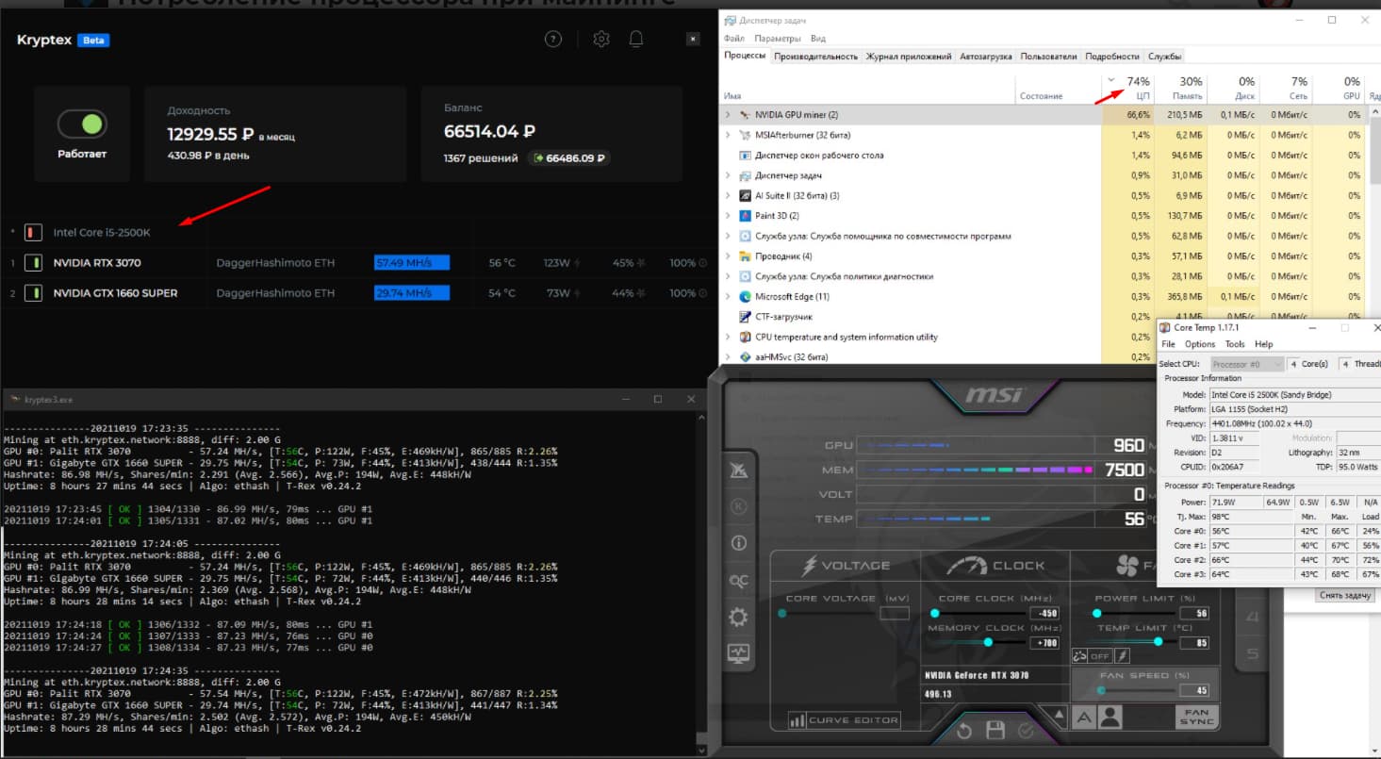Open the Tools menu in Core Temp

[1235, 344]
